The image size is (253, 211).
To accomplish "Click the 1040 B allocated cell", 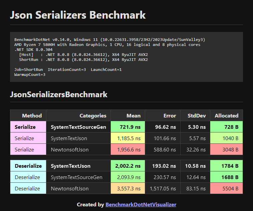I will [x=227, y=138].
